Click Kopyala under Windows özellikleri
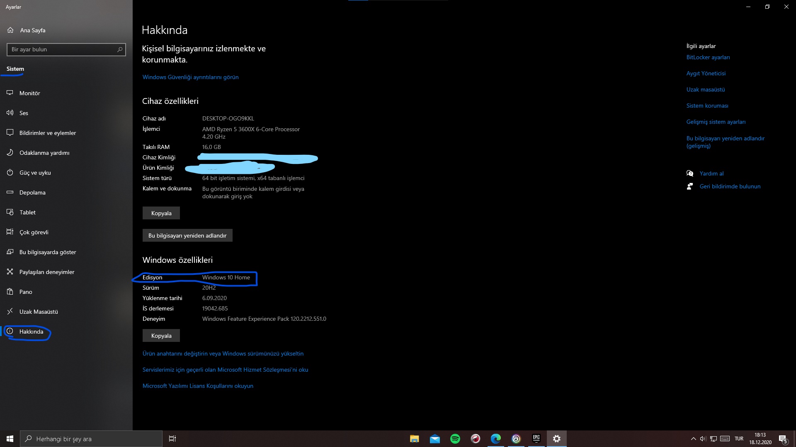The height and width of the screenshot is (447, 796). (161, 336)
